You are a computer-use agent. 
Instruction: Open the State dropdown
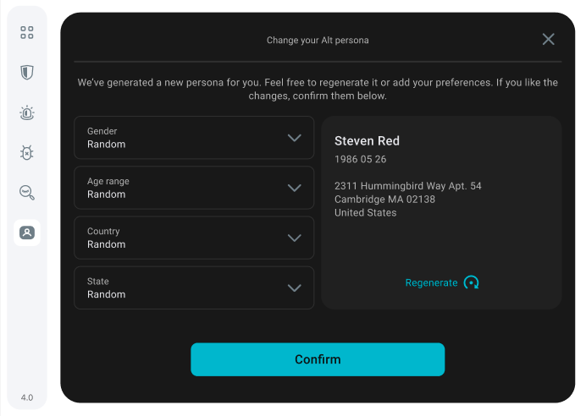194,287
